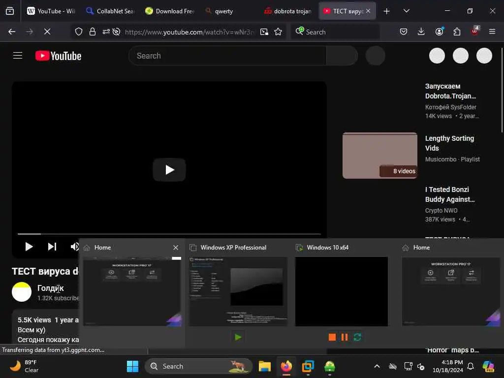504x378 pixels.
Task: Open the Windows Start menu
Action: tap(132, 366)
